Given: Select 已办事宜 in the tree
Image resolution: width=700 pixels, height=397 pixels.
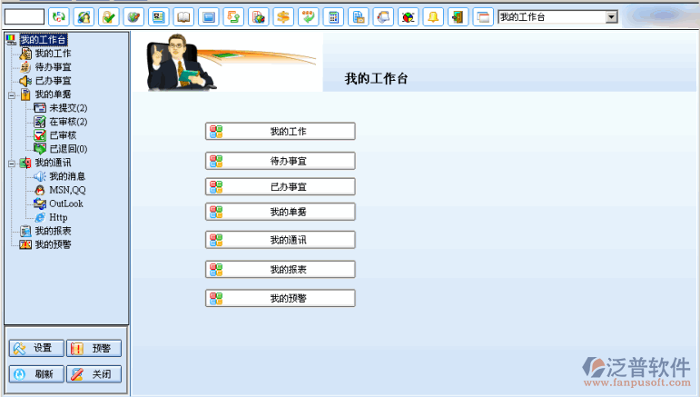Looking at the screenshot, I should coord(53,81).
